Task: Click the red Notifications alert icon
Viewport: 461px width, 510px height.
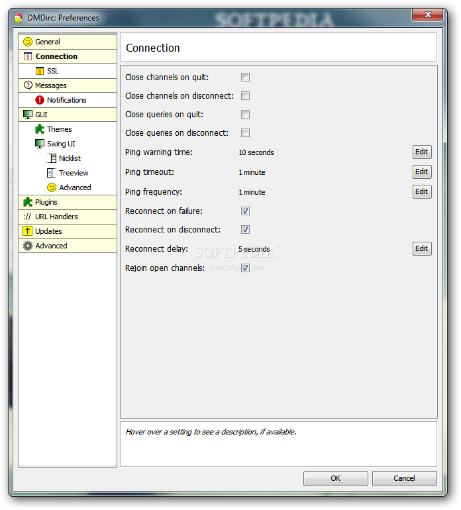Action: click(40, 100)
